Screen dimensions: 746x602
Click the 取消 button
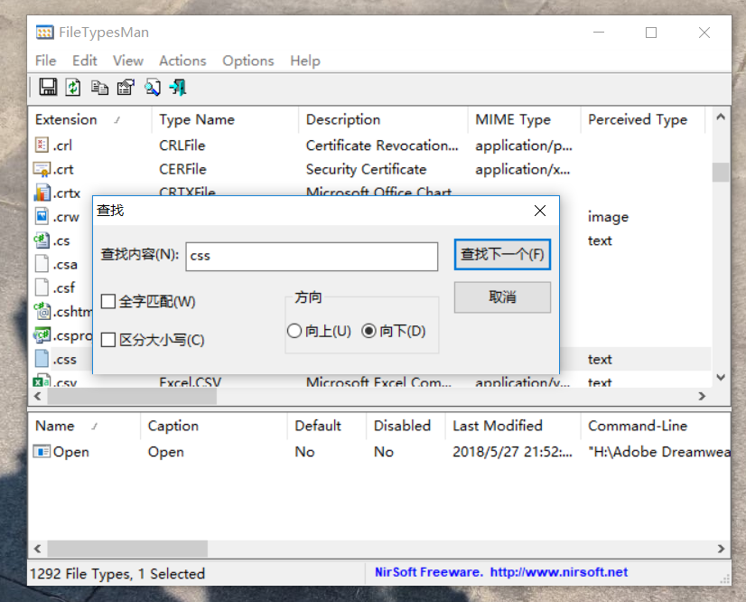click(502, 297)
